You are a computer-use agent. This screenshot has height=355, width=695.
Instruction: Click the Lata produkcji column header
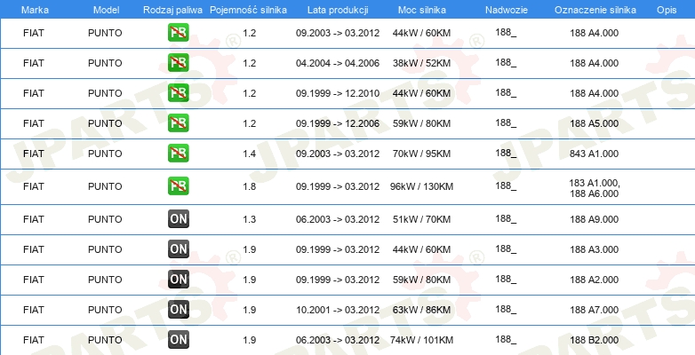coord(338,10)
